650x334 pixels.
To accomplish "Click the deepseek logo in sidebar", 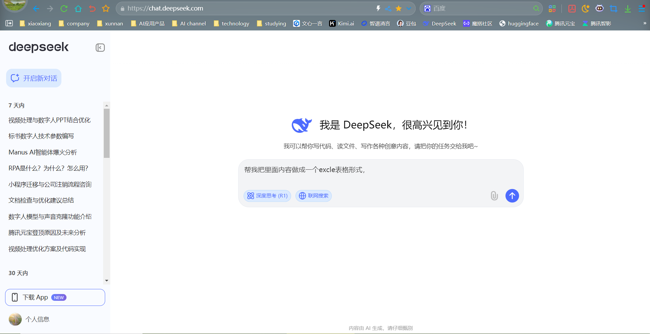I will [39, 47].
